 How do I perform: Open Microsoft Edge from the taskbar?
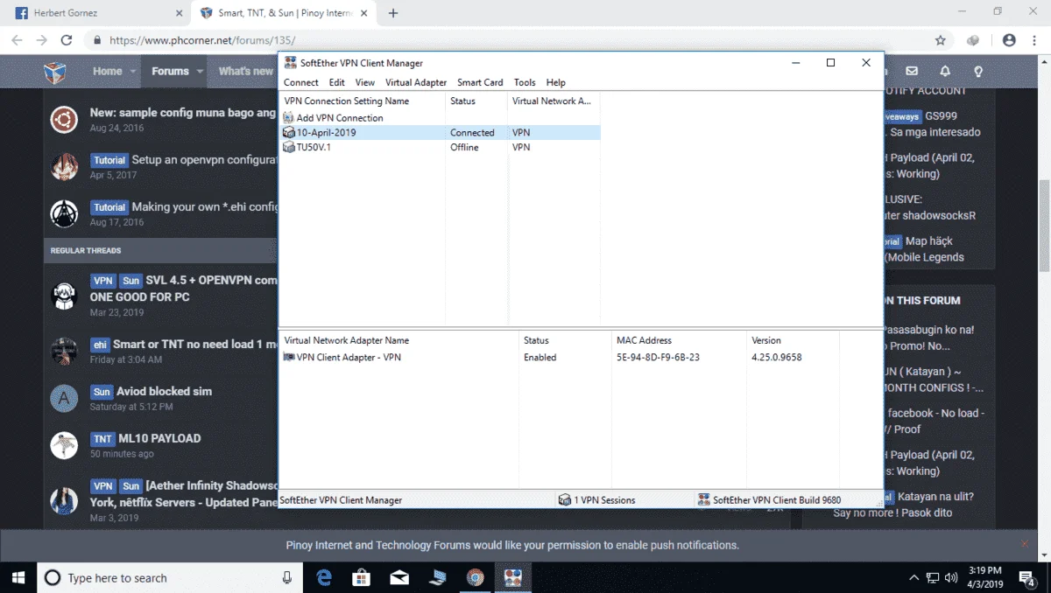(x=323, y=577)
